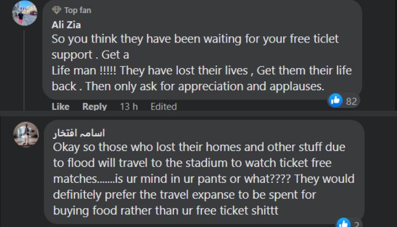The width and height of the screenshot is (397, 227).
Task: Click the "13 h" comment timestamp
Action: (x=129, y=106)
